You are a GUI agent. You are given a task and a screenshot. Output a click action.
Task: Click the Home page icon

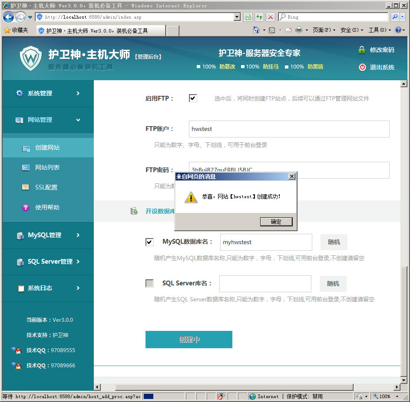(x=256, y=30)
